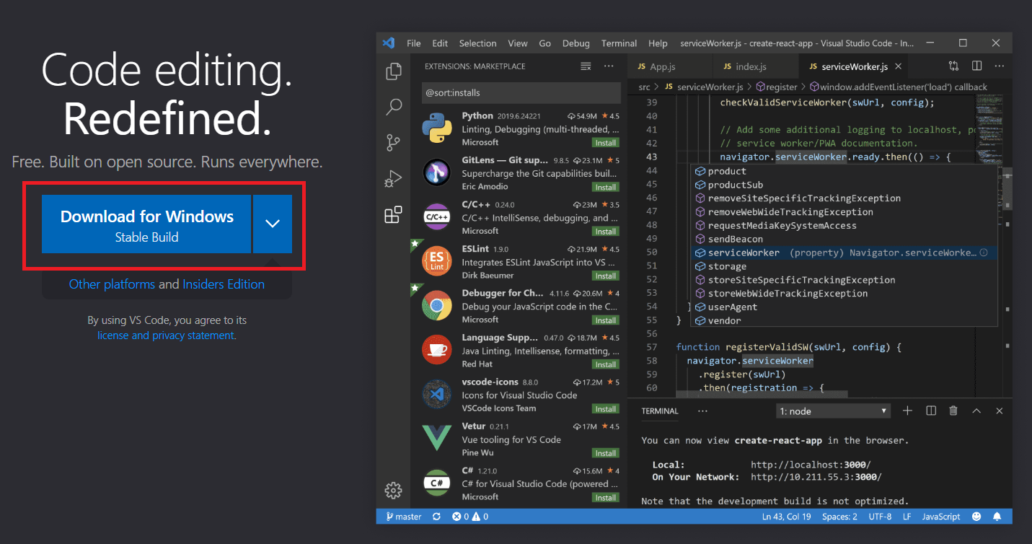Synchronize changes icon in status bar
Screen dimensions: 1032x544
click(x=436, y=517)
